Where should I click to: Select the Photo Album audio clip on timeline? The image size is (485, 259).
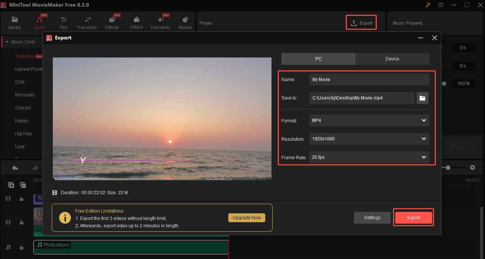point(131,247)
